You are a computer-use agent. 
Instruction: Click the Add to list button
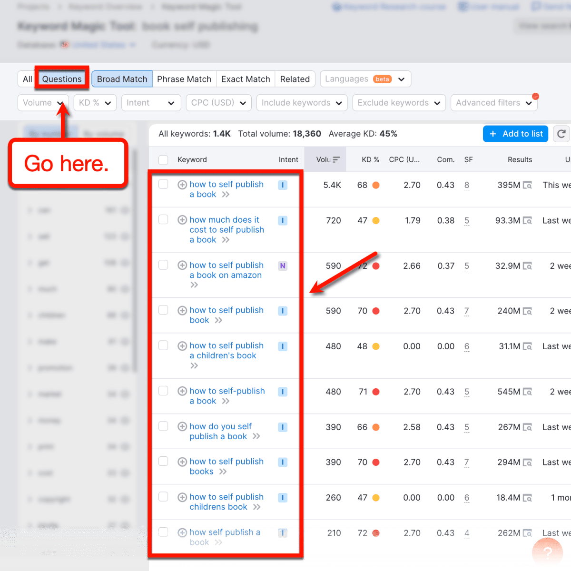(x=515, y=134)
